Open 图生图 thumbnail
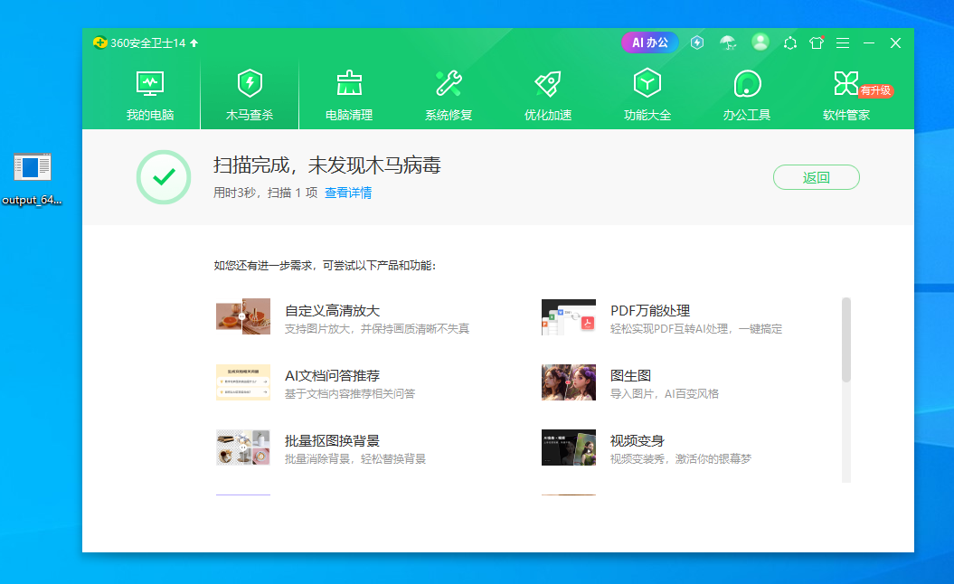 [569, 382]
